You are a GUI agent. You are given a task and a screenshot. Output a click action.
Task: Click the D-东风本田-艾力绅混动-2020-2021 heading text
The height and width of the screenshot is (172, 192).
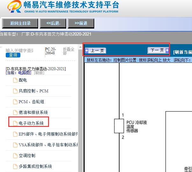(36, 69)
